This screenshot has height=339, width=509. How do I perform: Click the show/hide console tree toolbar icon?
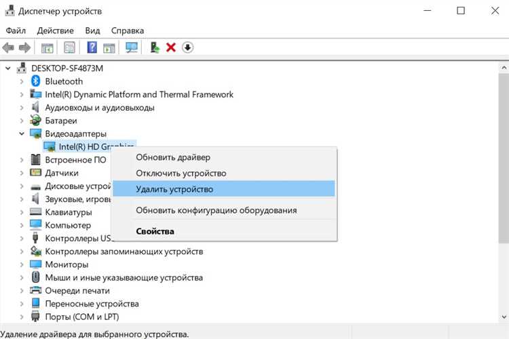pyautogui.click(x=48, y=47)
